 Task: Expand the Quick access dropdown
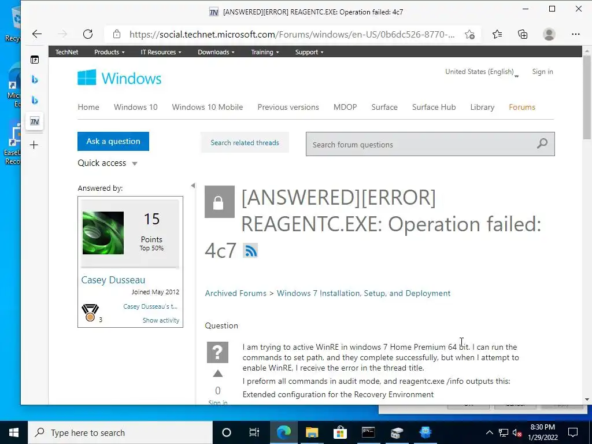(x=108, y=163)
